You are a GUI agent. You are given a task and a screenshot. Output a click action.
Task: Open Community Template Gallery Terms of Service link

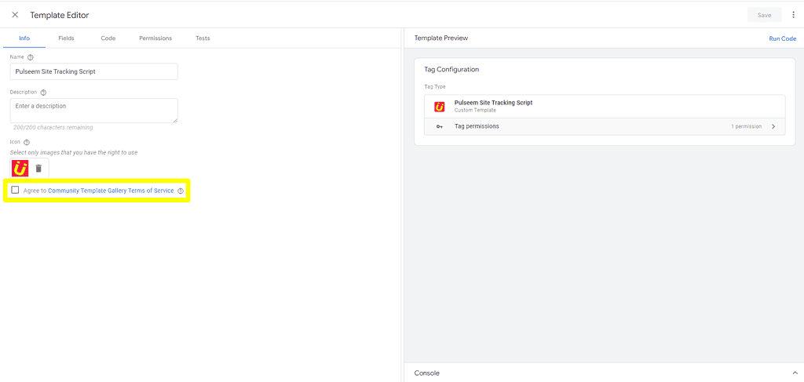(111, 191)
